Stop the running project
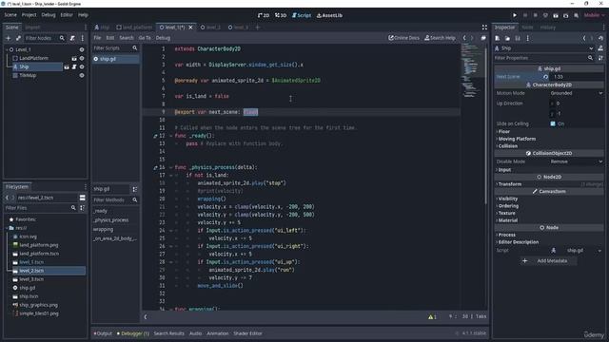The width and height of the screenshot is (609, 342). (x=535, y=15)
